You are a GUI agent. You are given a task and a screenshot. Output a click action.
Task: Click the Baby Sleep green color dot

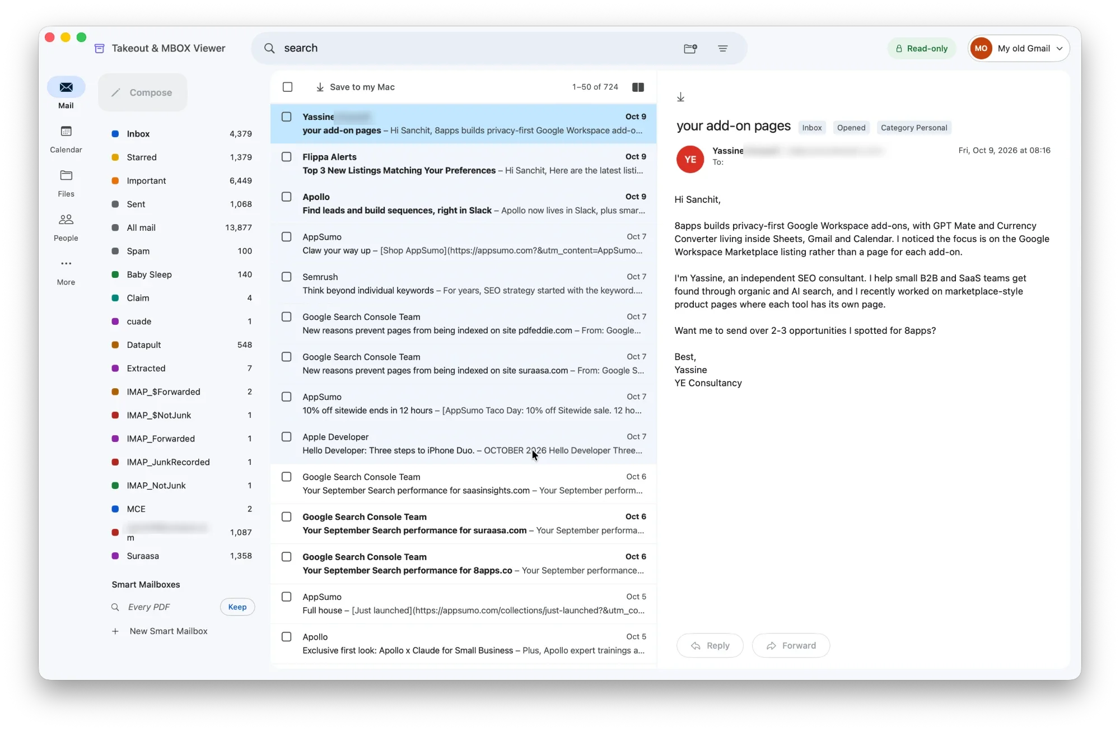click(x=115, y=274)
